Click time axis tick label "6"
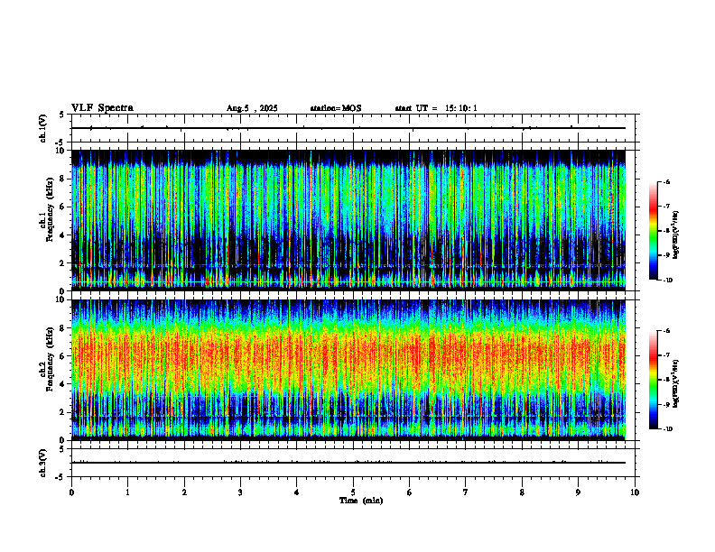The height and width of the screenshot is (552, 715). point(410,492)
